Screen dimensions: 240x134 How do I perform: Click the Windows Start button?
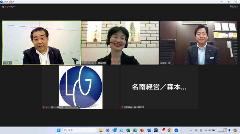(x=58, y=130)
